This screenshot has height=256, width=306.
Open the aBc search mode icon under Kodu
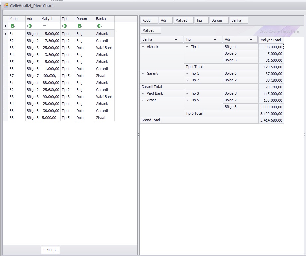[x=12, y=26]
